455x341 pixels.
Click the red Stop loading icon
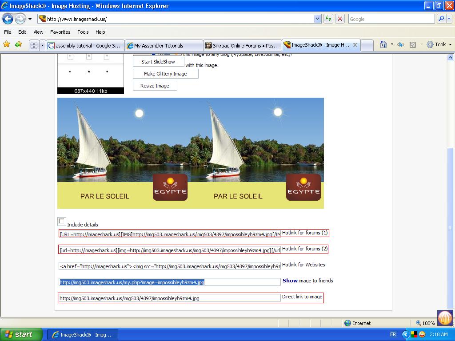pyautogui.click(x=340, y=19)
